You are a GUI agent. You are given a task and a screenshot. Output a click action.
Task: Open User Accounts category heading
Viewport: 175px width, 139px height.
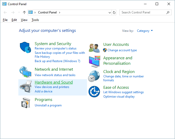tap(116, 45)
